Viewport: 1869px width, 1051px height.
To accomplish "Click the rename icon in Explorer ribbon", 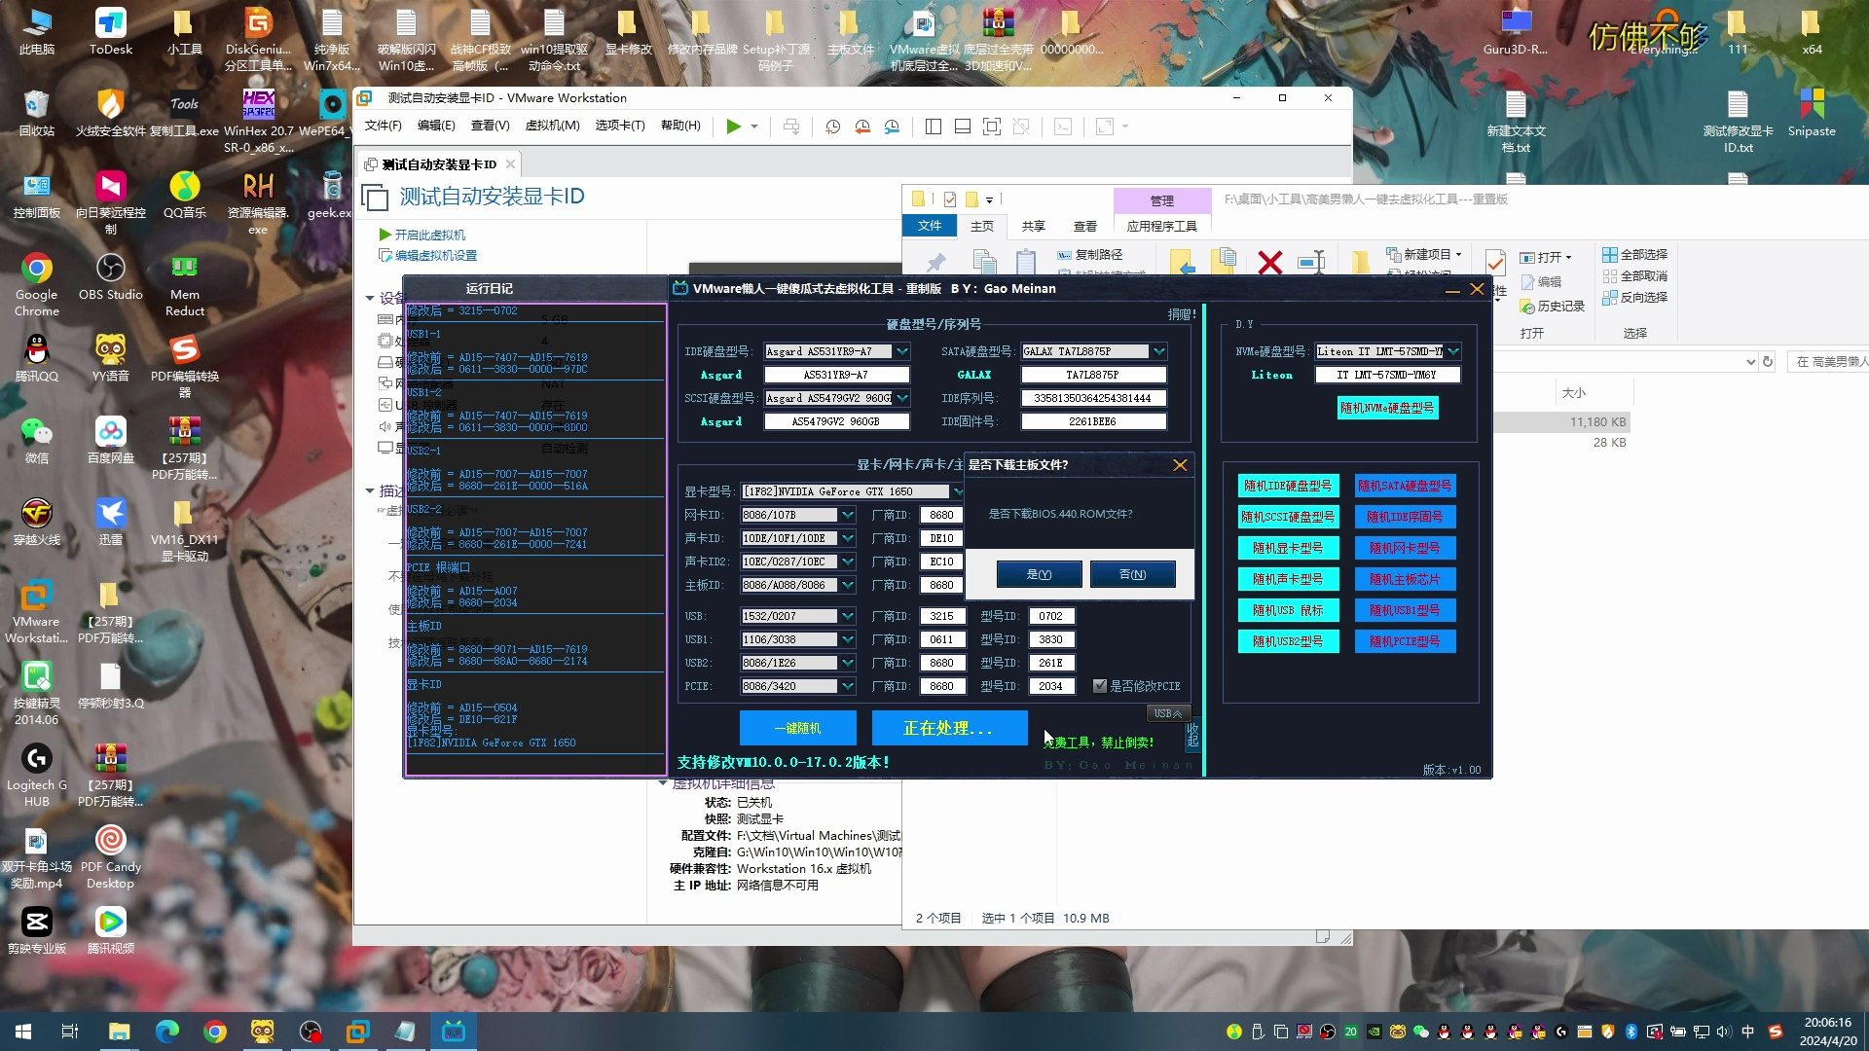I will [1311, 262].
